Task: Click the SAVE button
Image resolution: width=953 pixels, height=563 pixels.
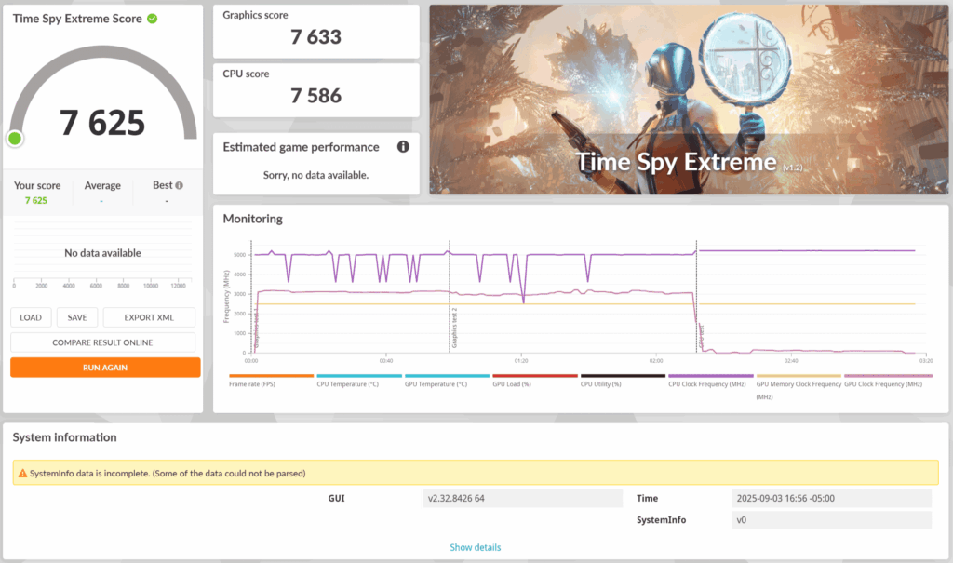Action: point(76,317)
